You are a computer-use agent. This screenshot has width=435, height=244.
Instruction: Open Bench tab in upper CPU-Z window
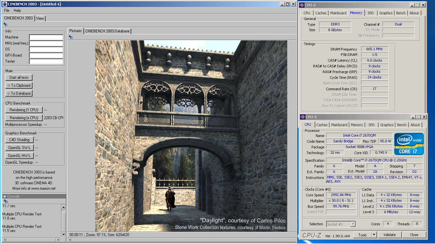click(x=401, y=13)
